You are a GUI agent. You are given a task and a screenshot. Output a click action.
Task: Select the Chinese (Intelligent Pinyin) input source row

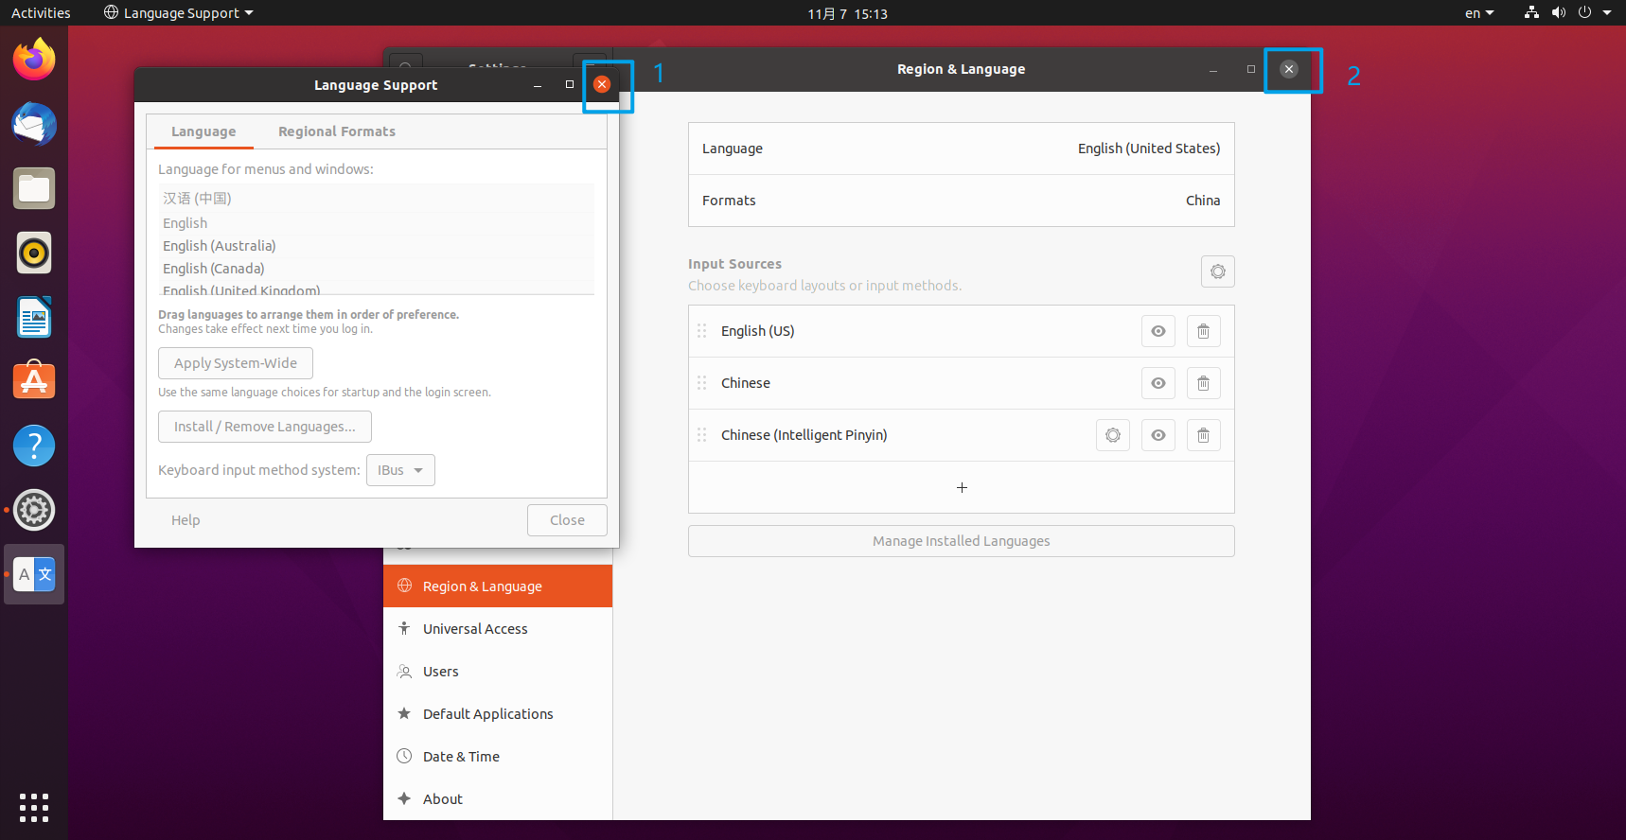coord(962,435)
